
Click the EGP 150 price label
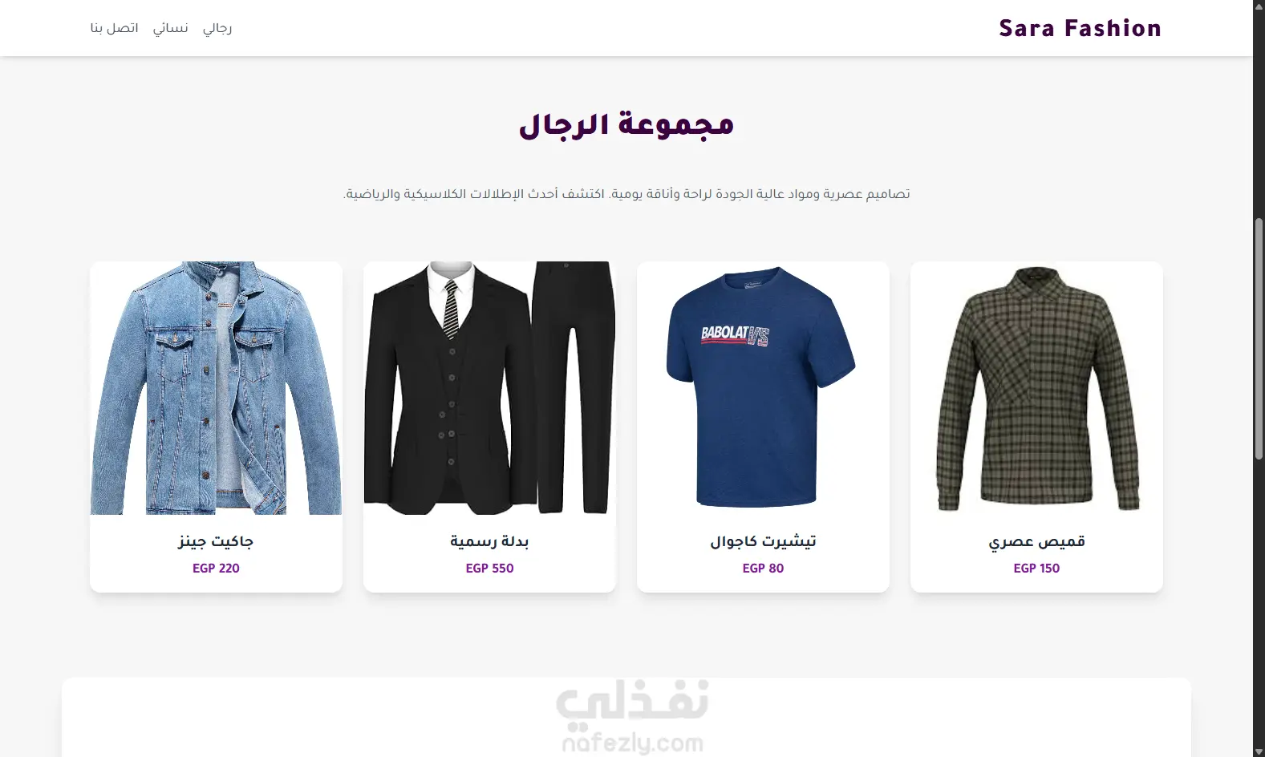[1036, 568]
